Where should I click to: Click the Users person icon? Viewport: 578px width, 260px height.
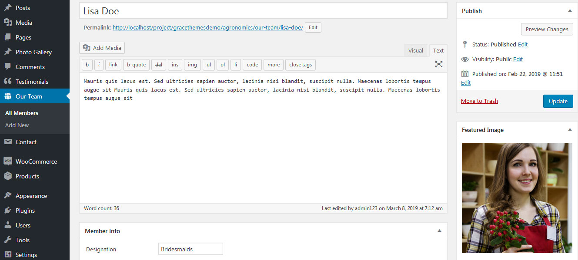8,225
